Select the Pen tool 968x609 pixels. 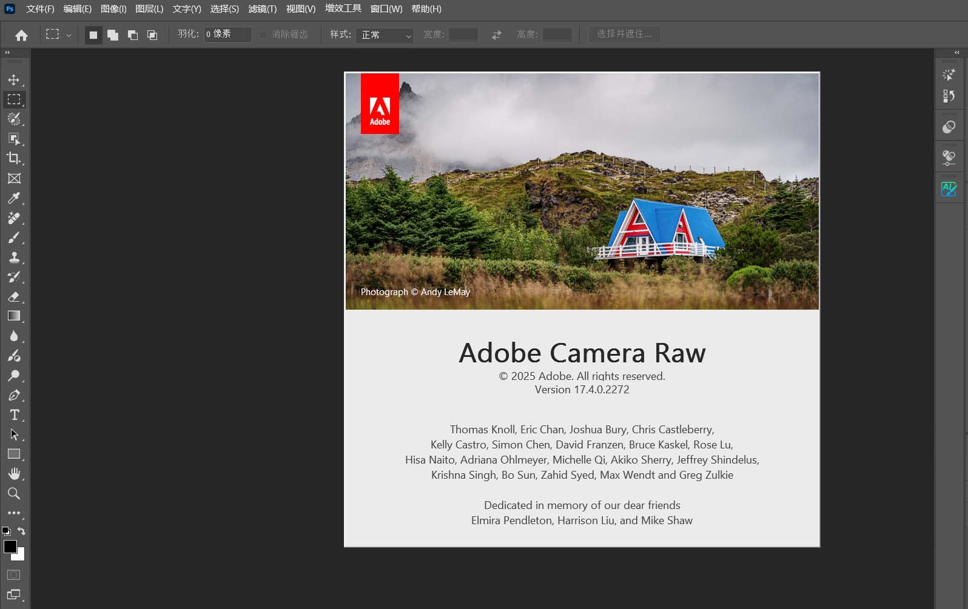[14, 395]
